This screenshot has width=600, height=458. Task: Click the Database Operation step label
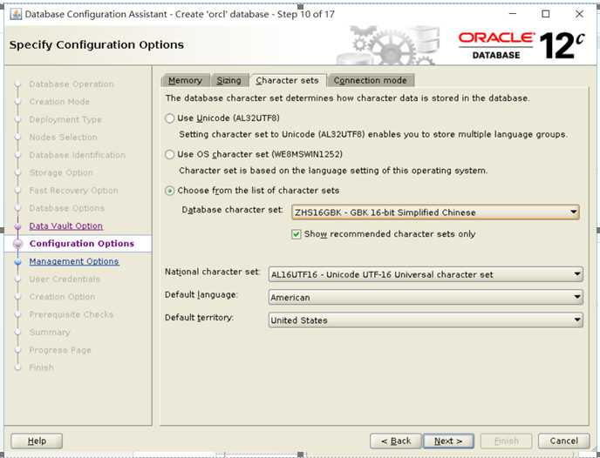pyautogui.click(x=72, y=84)
